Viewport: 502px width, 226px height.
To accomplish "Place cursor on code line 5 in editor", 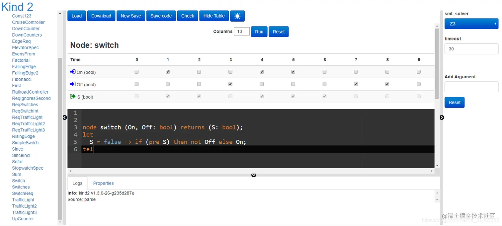I will pos(258,142).
